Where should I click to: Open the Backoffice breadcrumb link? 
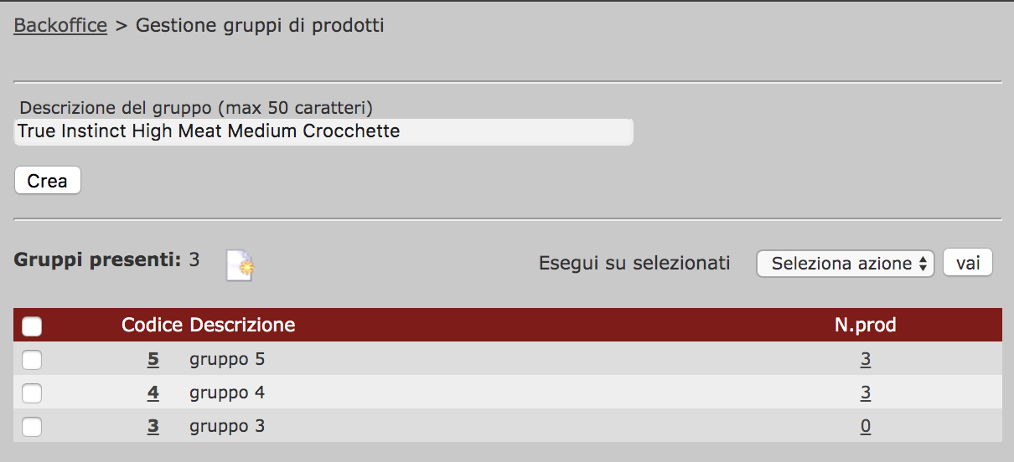[x=60, y=26]
